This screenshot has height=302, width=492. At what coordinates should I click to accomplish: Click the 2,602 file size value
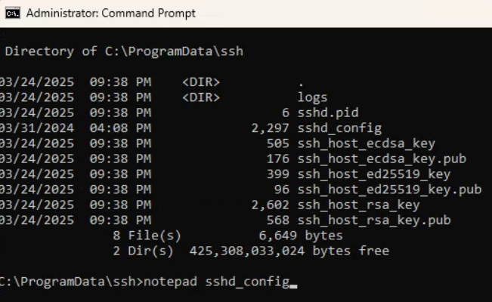271,205
